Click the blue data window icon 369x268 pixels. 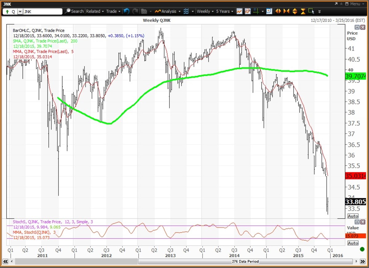(x=269, y=11)
